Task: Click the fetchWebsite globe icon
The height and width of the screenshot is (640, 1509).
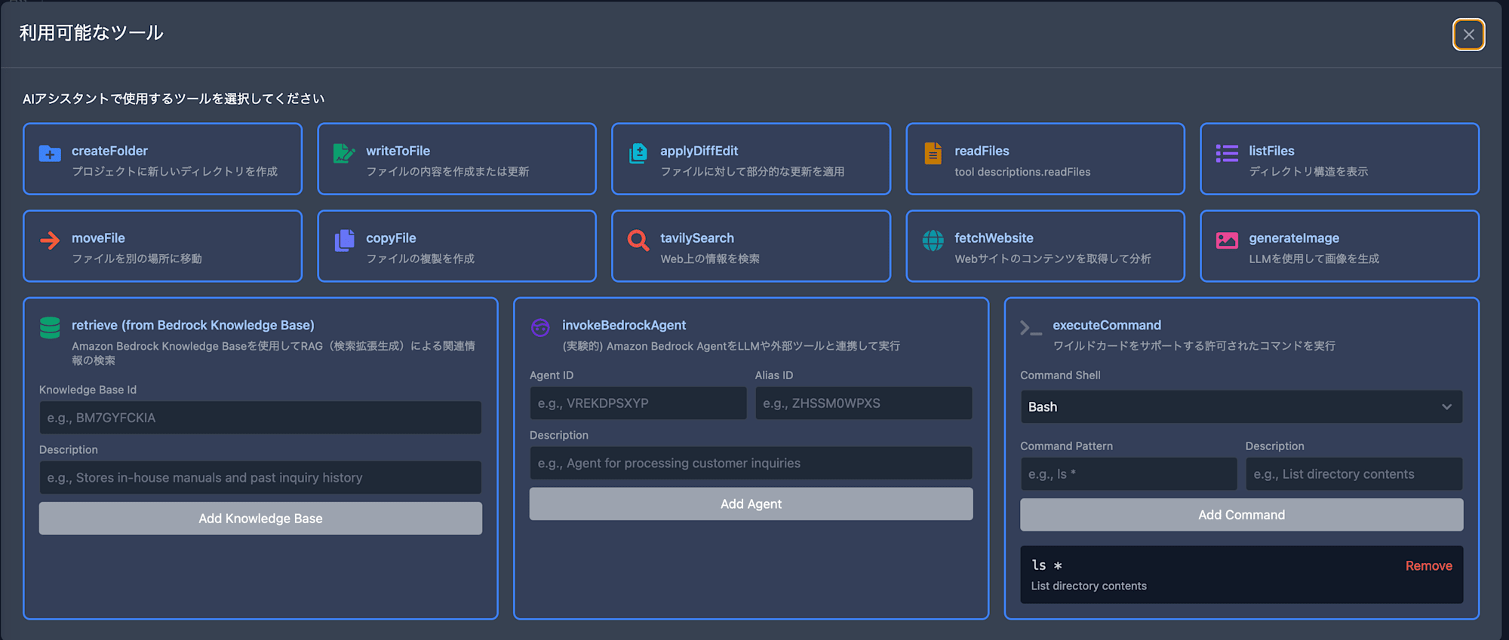Action: coord(933,240)
